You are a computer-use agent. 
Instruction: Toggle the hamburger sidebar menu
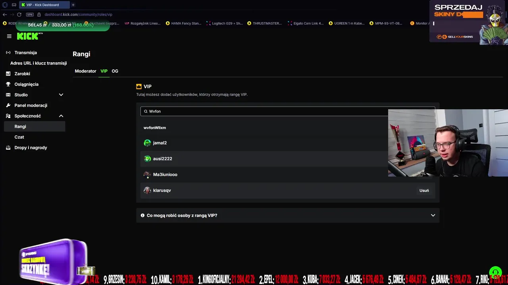[x=9, y=36]
